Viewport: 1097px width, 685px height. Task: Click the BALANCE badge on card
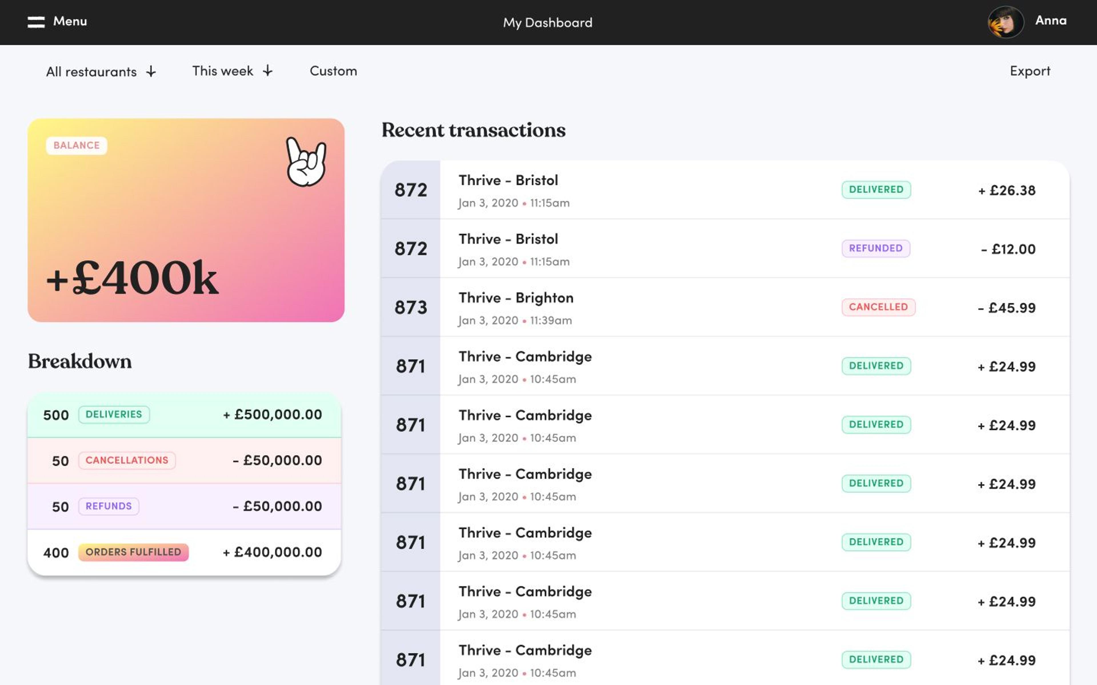77,146
